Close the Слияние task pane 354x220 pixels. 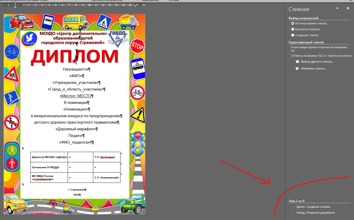pos(348,8)
